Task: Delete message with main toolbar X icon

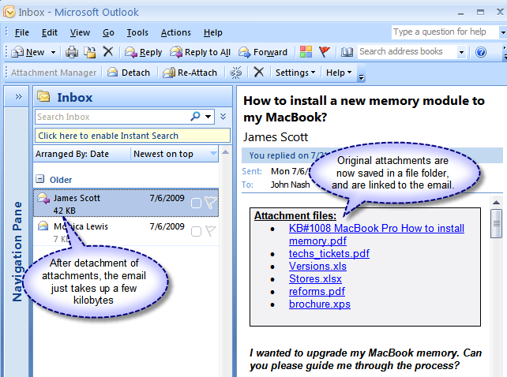Action: tap(108, 51)
